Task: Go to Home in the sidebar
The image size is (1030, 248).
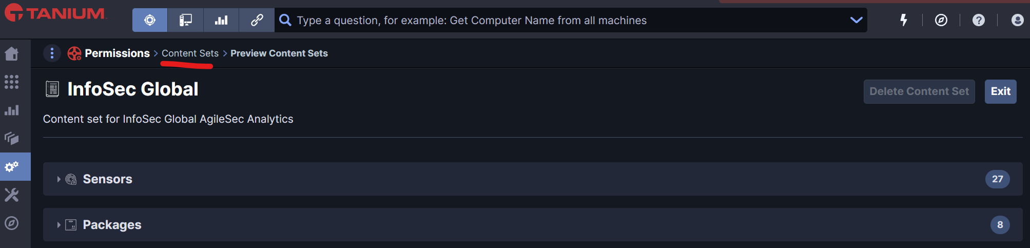Action: [12, 54]
